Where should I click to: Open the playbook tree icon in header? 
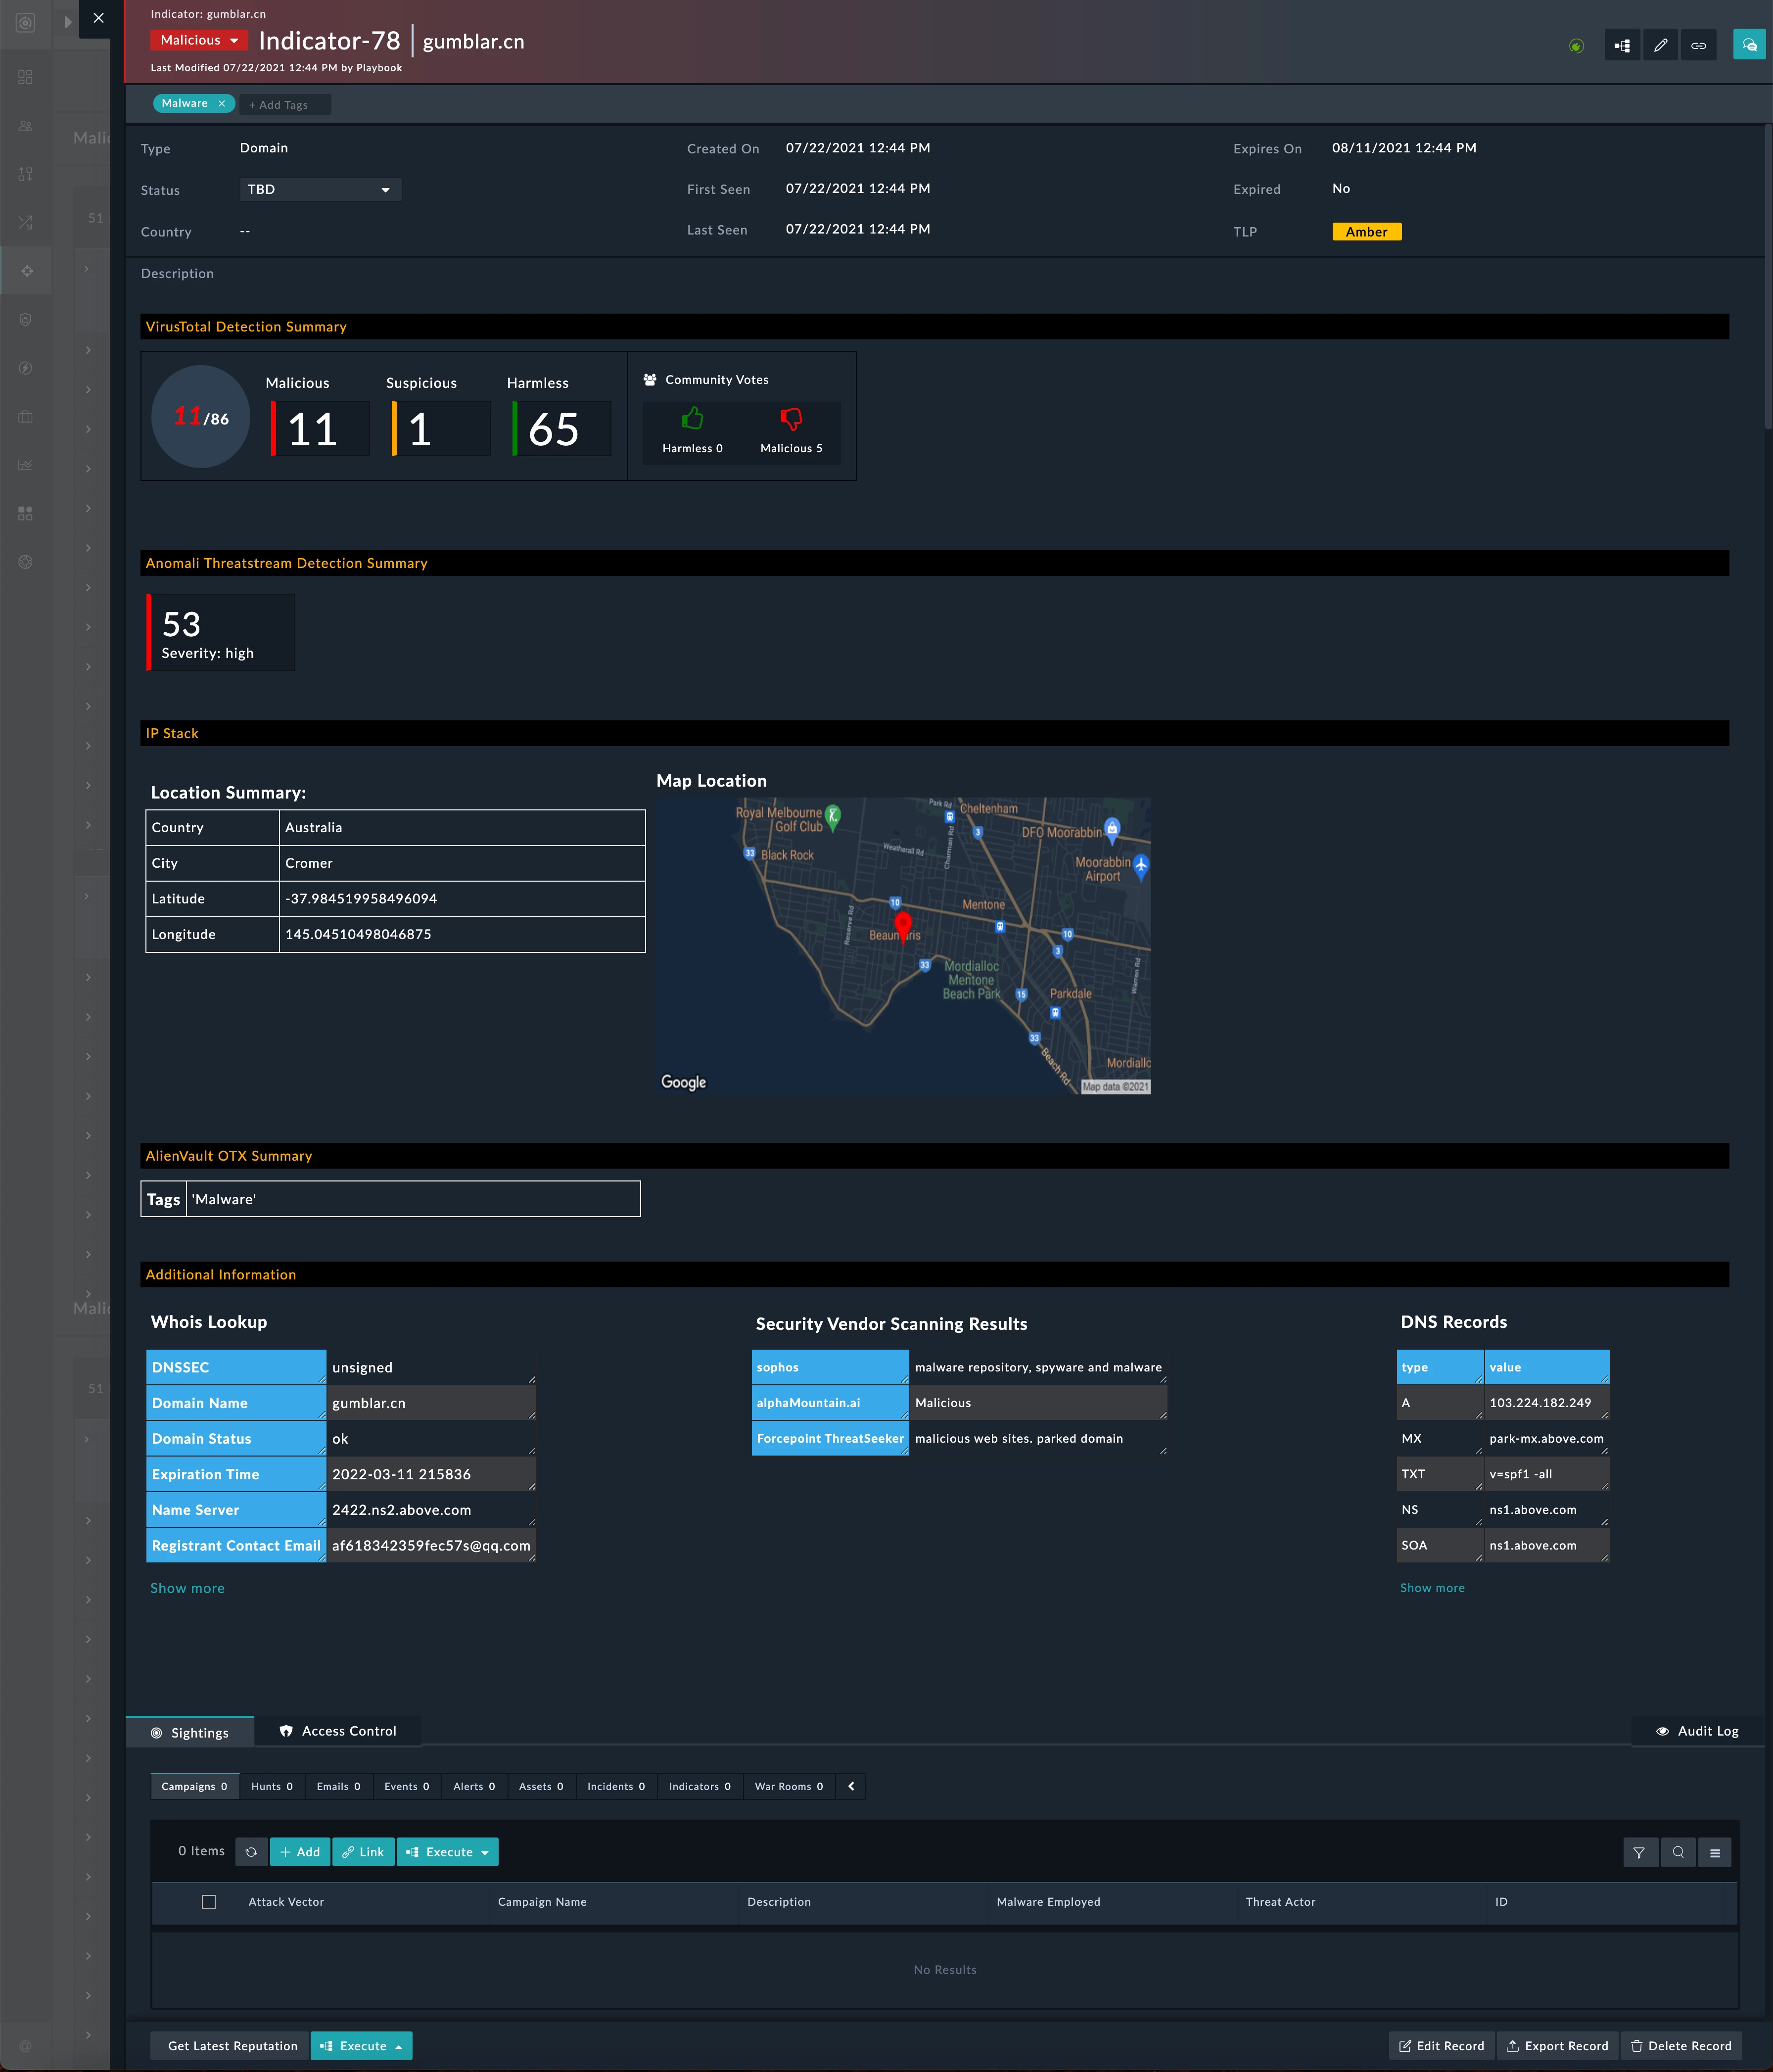(x=1622, y=45)
